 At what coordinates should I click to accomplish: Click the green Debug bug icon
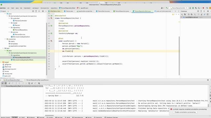coord(193,8)
